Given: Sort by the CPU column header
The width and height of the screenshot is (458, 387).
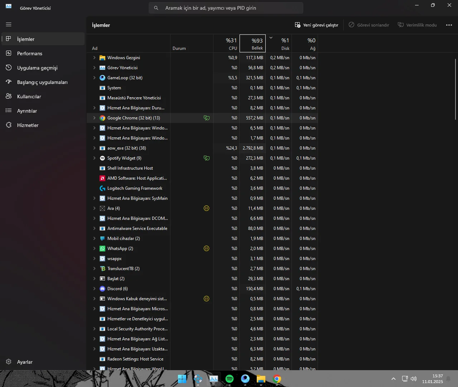Looking at the screenshot, I should [226, 44].
